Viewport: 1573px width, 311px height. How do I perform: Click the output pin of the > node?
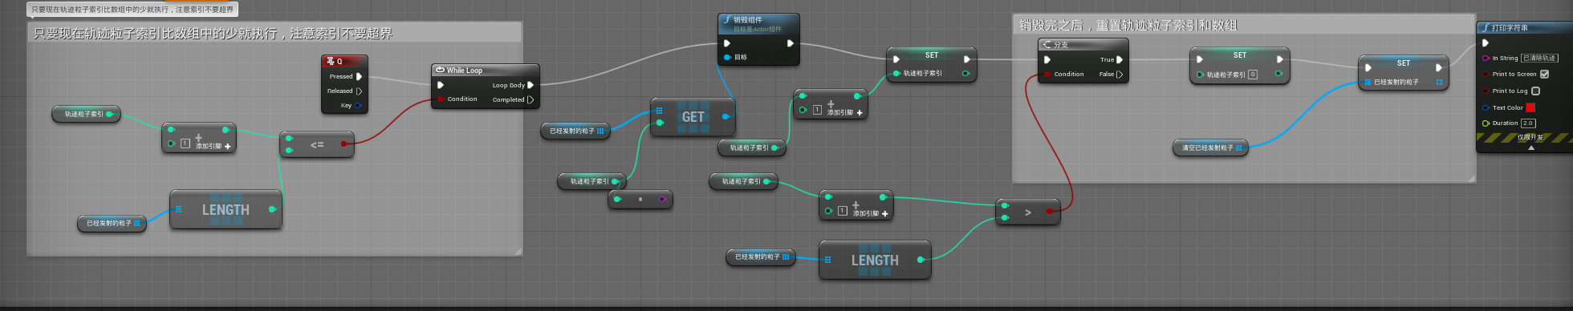coord(1050,212)
